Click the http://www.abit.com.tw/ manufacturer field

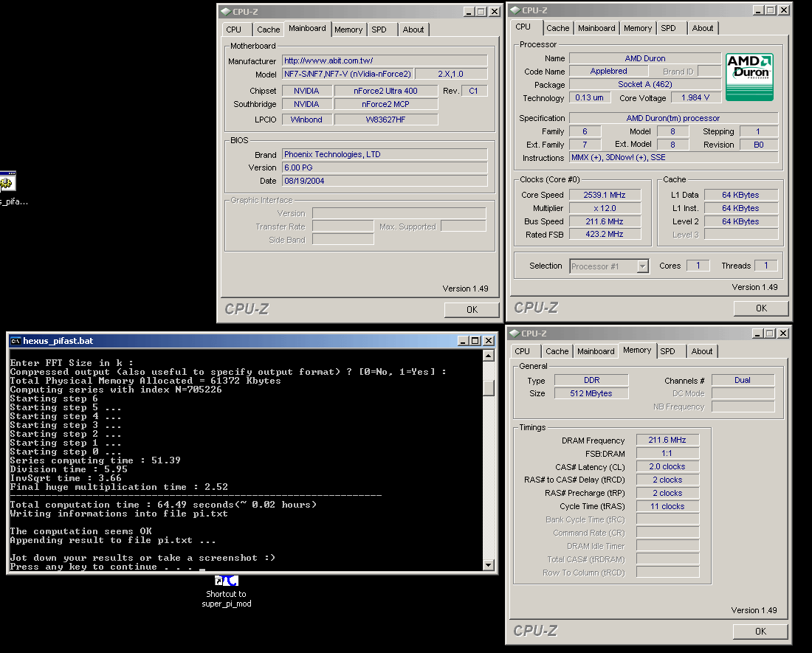[385, 61]
